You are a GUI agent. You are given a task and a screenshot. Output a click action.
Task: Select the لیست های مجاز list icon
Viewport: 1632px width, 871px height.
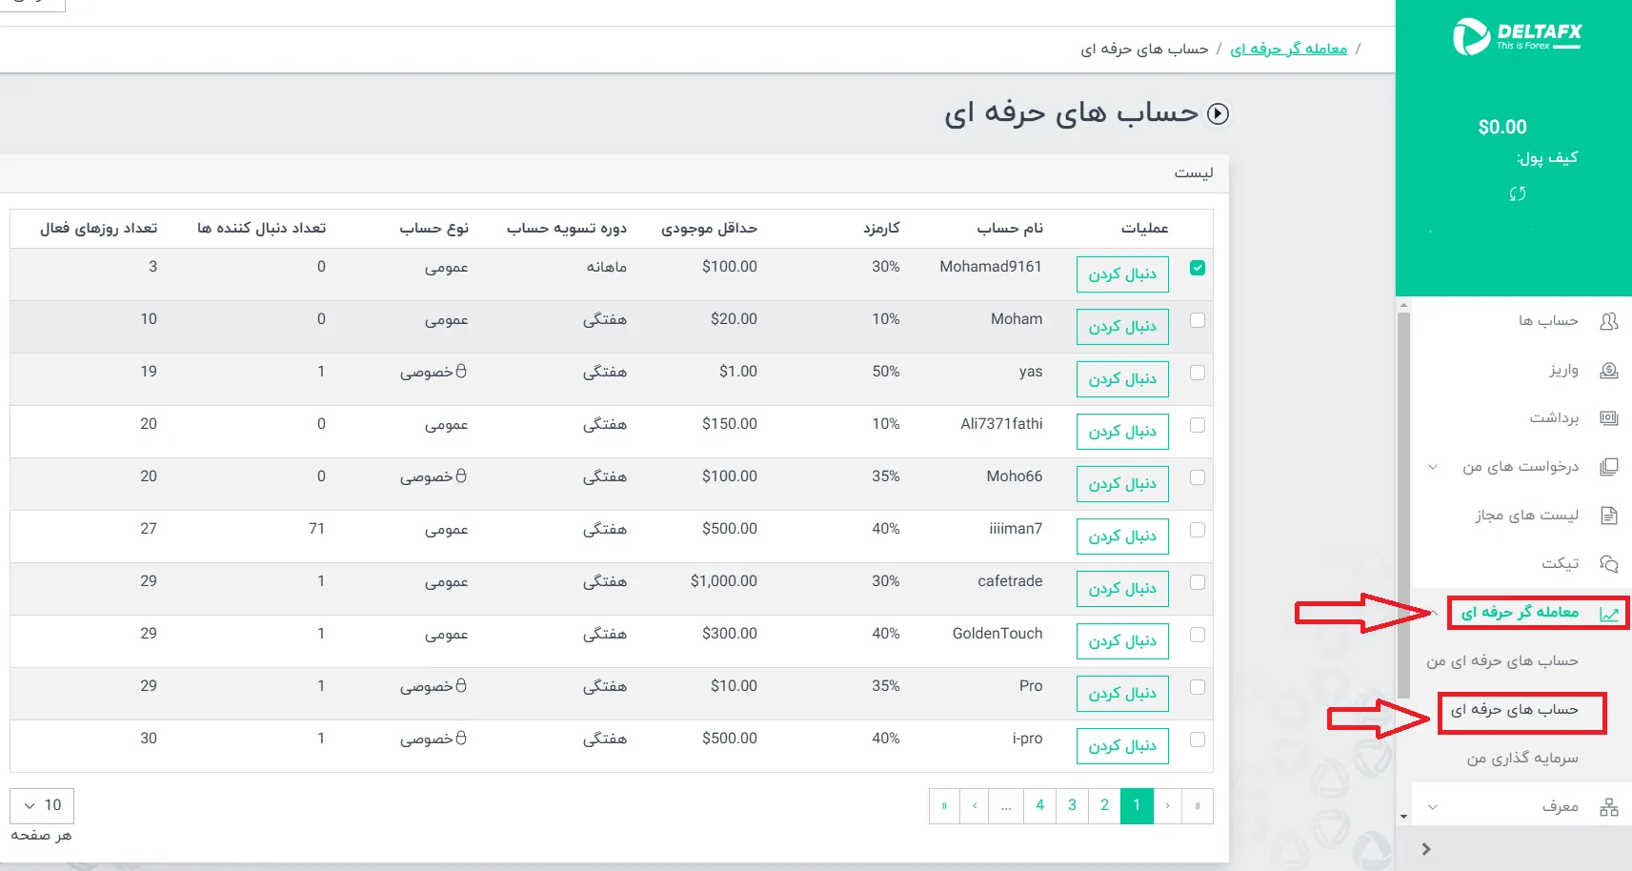[x=1609, y=515]
